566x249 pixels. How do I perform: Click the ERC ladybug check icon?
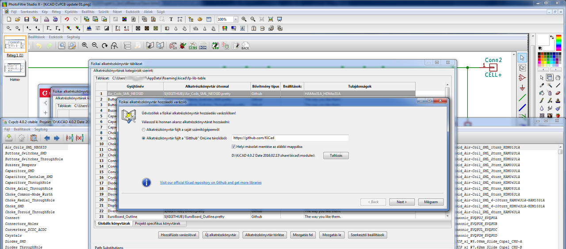pos(183,45)
